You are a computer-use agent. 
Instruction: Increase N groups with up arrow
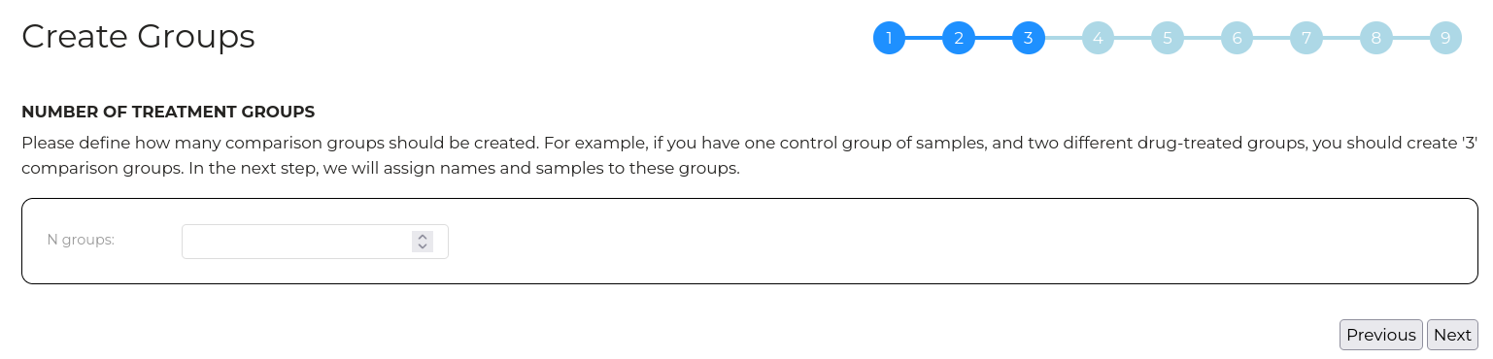pyautogui.click(x=422, y=237)
